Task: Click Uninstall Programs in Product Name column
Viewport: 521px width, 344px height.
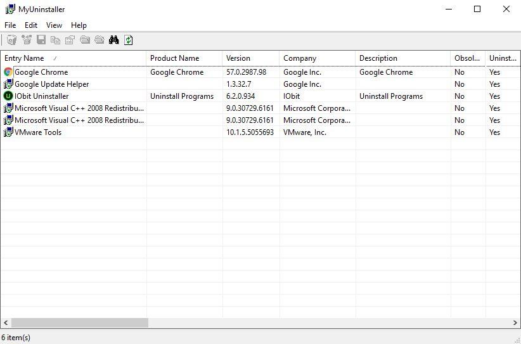Action: tap(182, 96)
